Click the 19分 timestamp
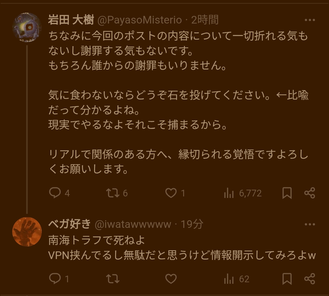 tap(192, 225)
